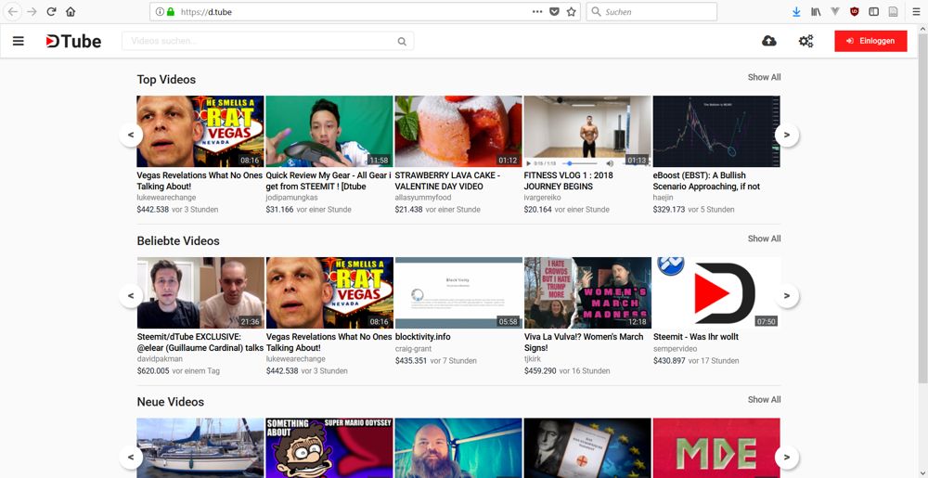Save page to Pocket icon

[x=554, y=11]
